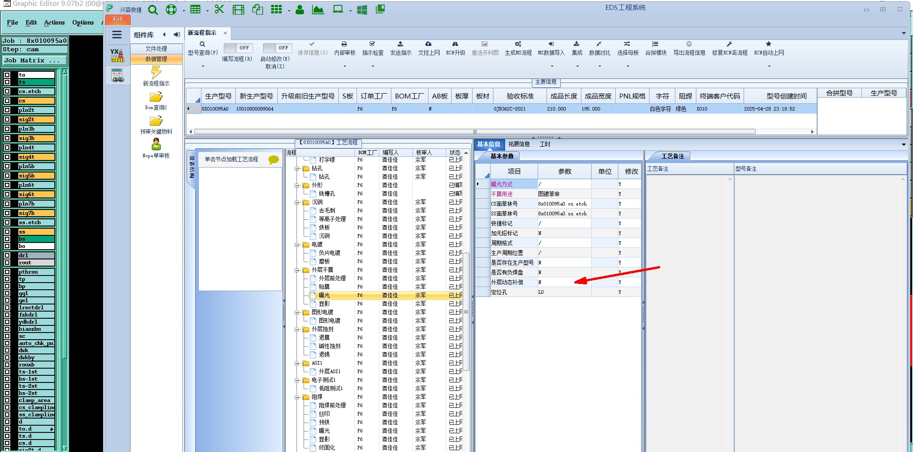This screenshot has height=452, width=913.
Task: Click the hamburger menu icon in left sidebar
Action: (x=117, y=35)
